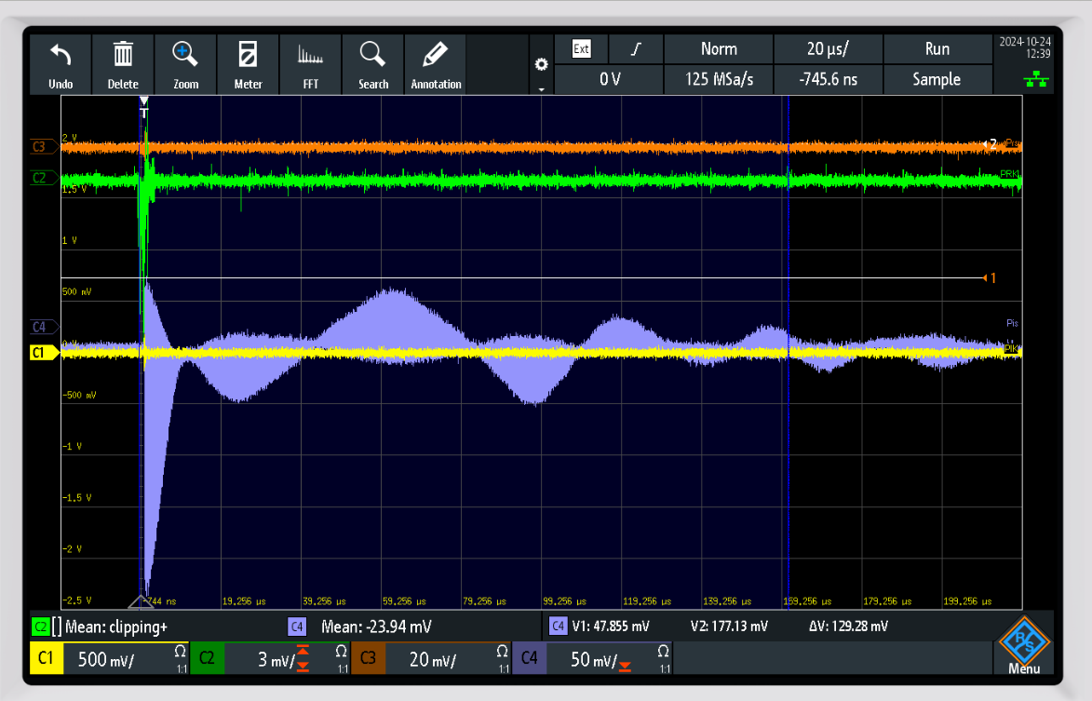Open the Meter tool
This screenshot has width=1092, height=701.
coord(248,65)
